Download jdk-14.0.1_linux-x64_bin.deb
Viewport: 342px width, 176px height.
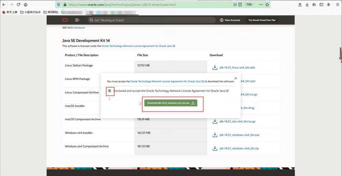237,68
